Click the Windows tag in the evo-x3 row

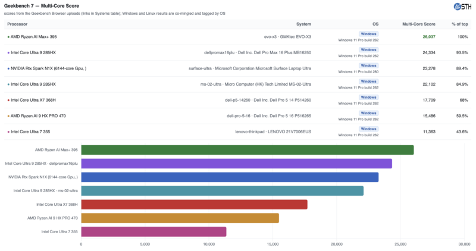[x=368, y=34]
